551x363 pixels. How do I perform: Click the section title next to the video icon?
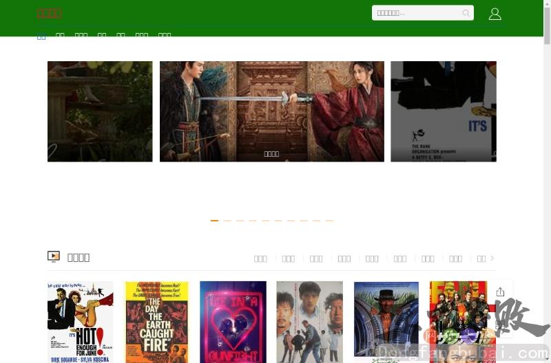coord(79,257)
